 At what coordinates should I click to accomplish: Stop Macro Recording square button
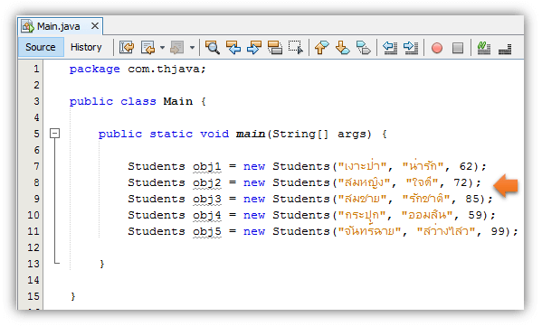[x=458, y=48]
